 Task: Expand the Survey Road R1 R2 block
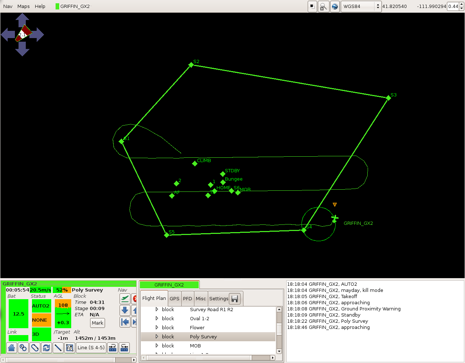(157, 309)
